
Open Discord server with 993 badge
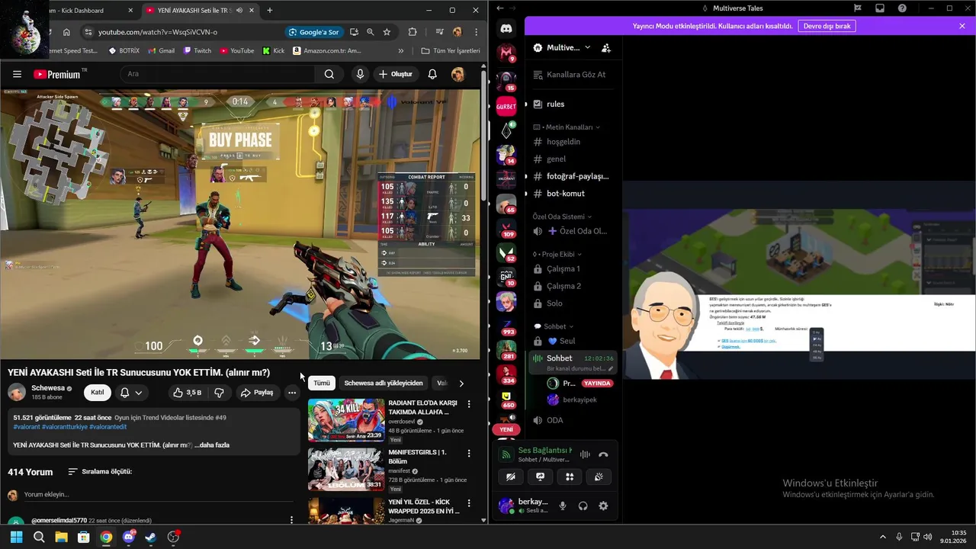coord(506,326)
